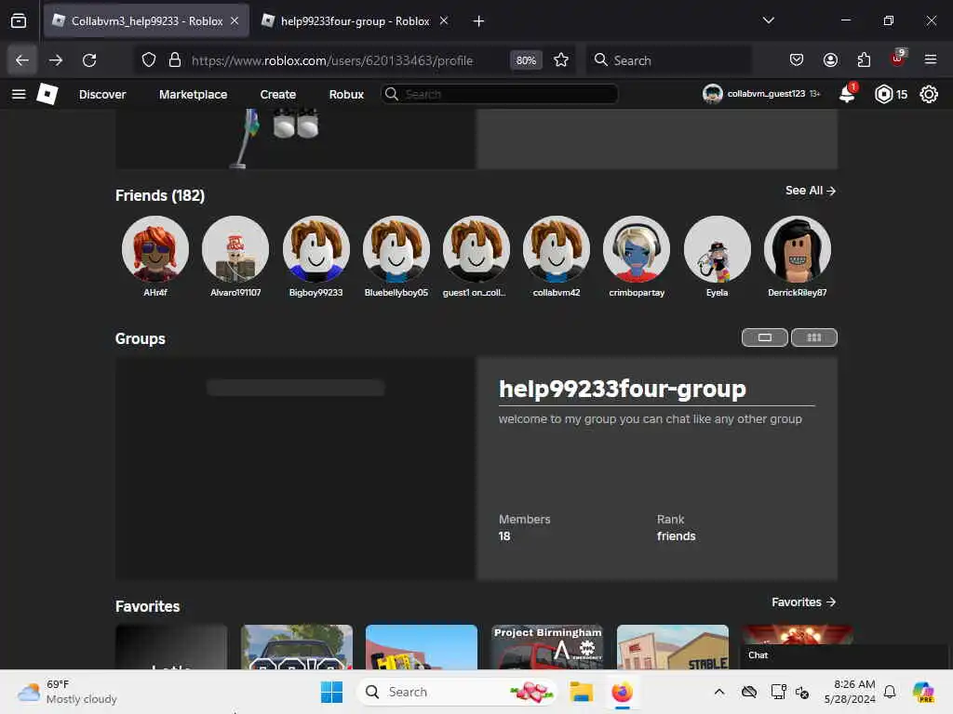The image size is (953, 714).
Task: Switch groups to grid view
Action: tap(813, 337)
